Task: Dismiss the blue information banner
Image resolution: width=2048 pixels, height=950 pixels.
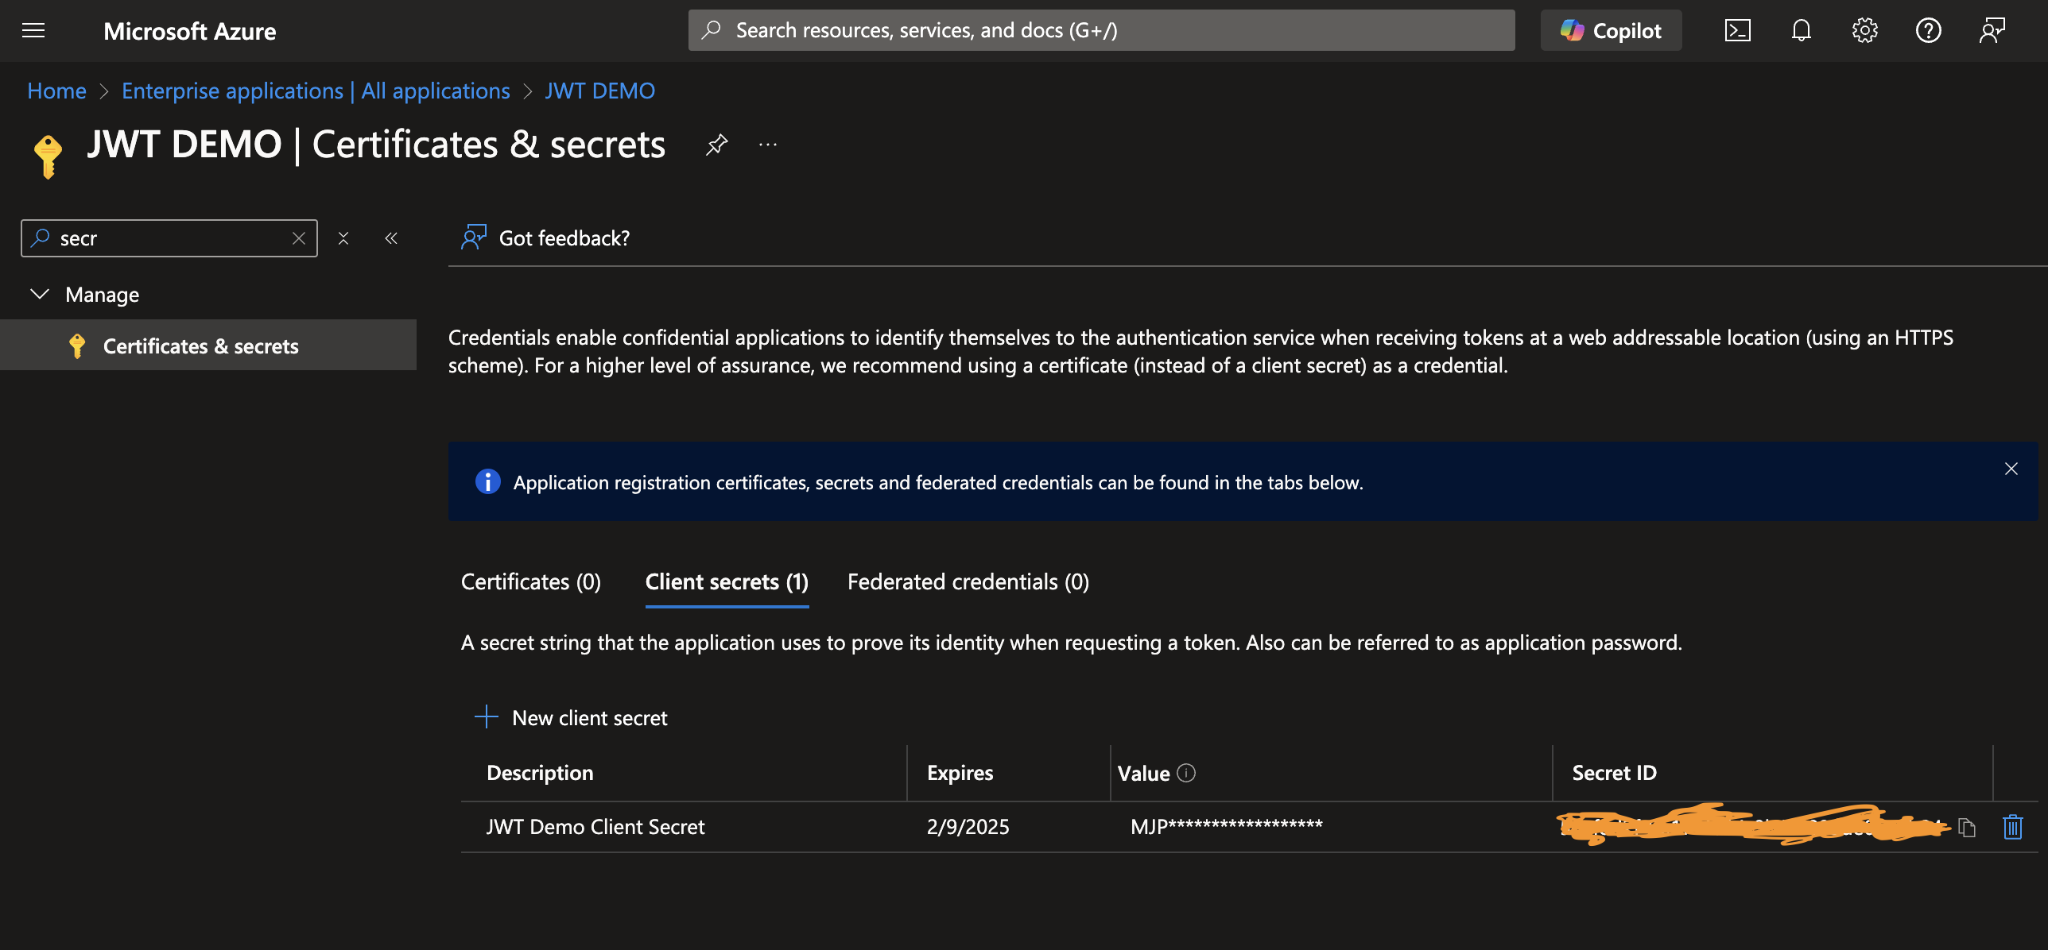Action: 2011,469
